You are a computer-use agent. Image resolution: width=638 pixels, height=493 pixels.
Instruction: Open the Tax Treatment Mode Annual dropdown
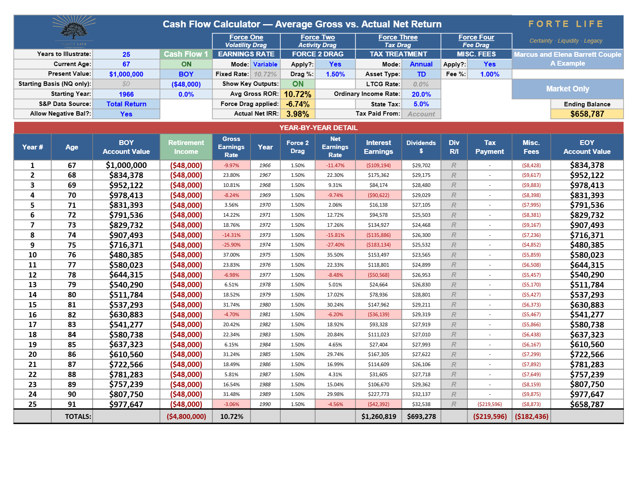pos(421,64)
